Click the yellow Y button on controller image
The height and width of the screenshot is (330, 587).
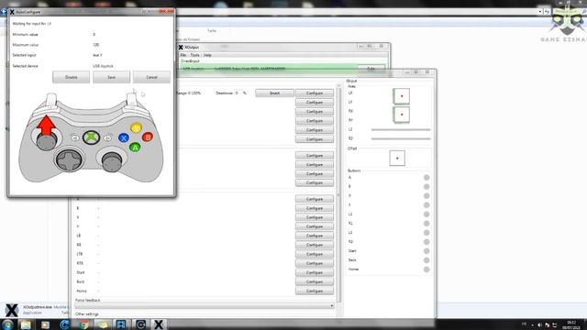coord(137,128)
